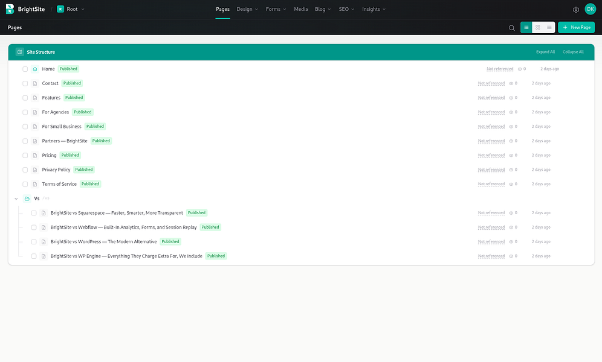Image resolution: width=602 pixels, height=362 pixels.
Task: Collapse the Vs folder chevron
Action: tap(16, 198)
